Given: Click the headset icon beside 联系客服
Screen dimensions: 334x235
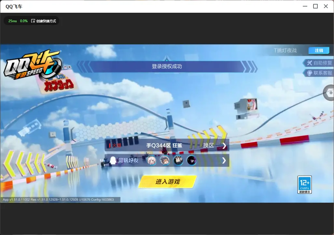Looking at the screenshot, I should tap(310, 73).
